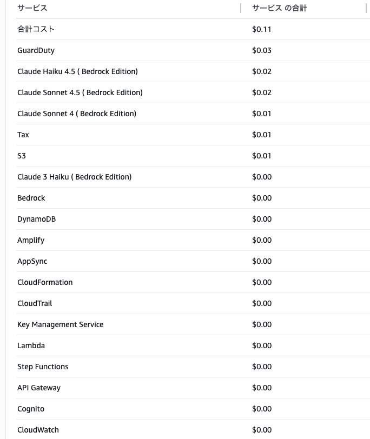
Task: Click the $0.03 GuardDuty cost value
Action: point(262,50)
